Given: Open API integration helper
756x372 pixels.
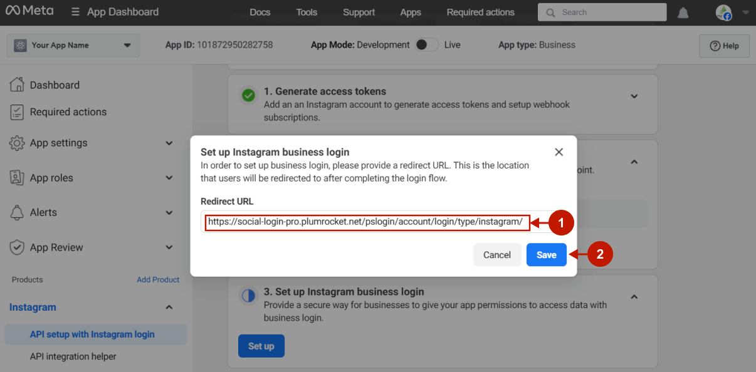Looking at the screenshot, I should [73, 356].
